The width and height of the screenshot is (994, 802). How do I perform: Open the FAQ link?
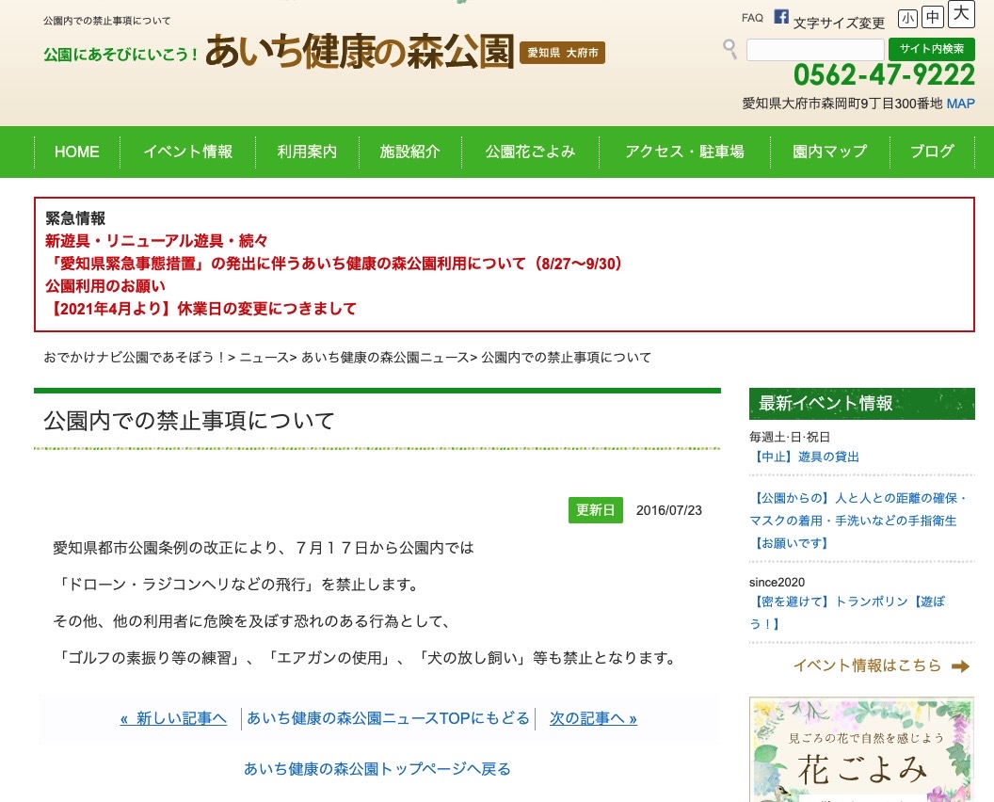(752, 18)
